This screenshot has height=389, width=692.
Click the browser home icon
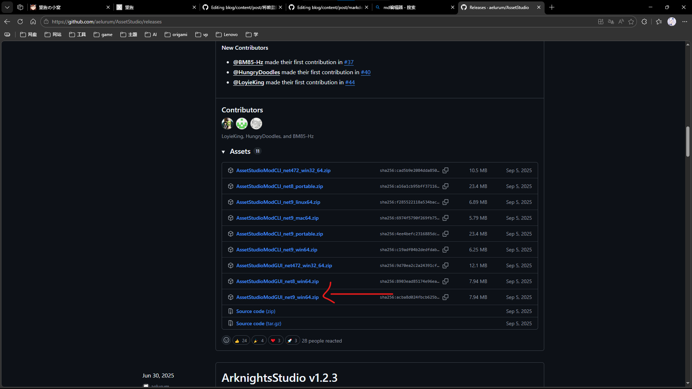tap(33, 22)
